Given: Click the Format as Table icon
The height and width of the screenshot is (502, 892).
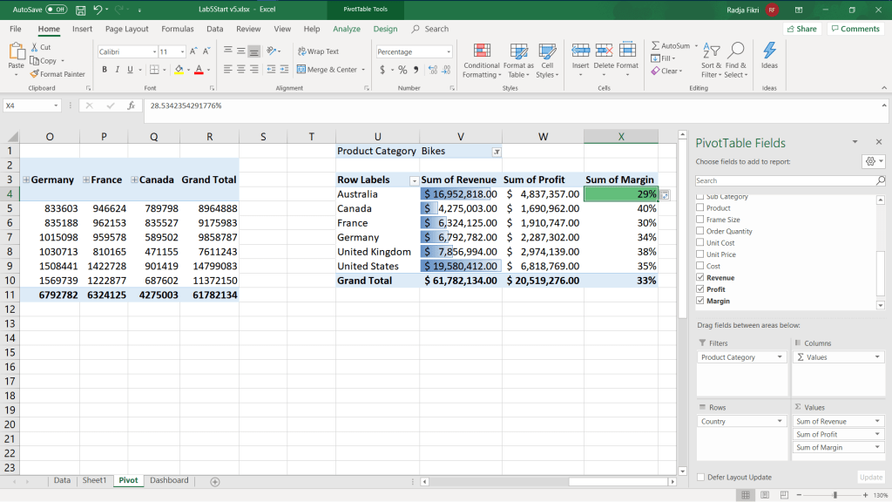Looking at the screenshot, I should point(518,51).
